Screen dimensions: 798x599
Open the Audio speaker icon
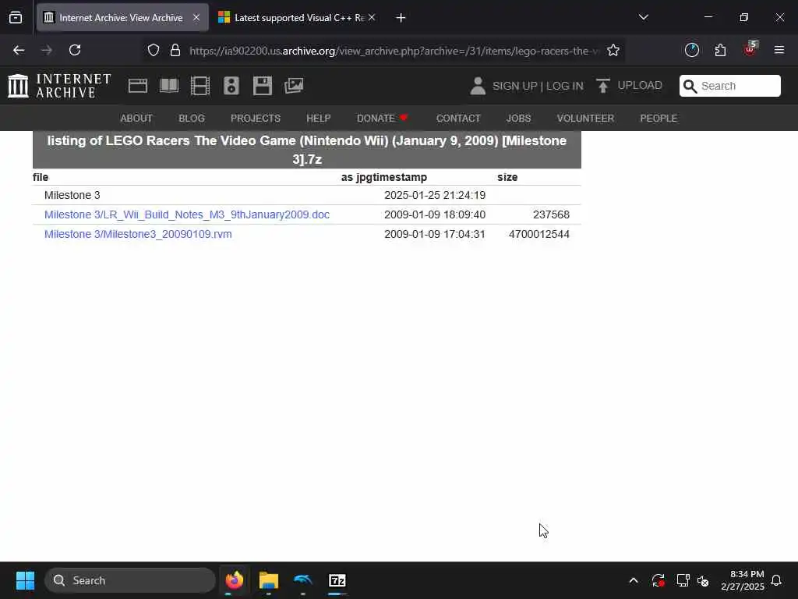click(231, 86)
